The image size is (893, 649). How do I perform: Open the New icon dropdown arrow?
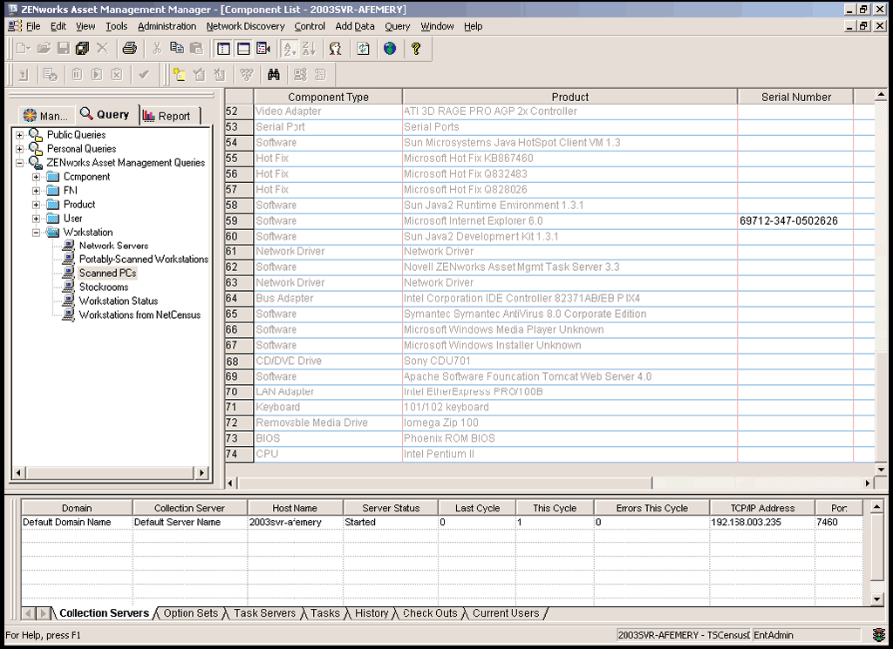pyautogui.click(x=30, y=49)
